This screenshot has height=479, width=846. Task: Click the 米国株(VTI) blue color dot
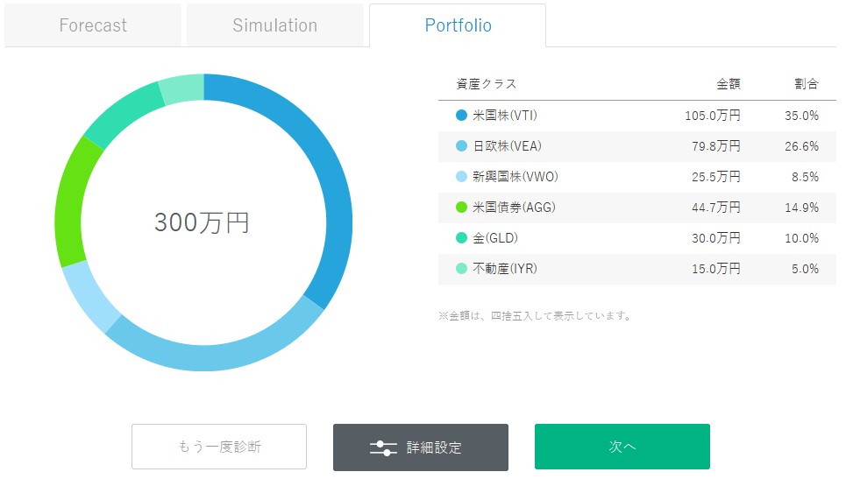click(461, 116)
